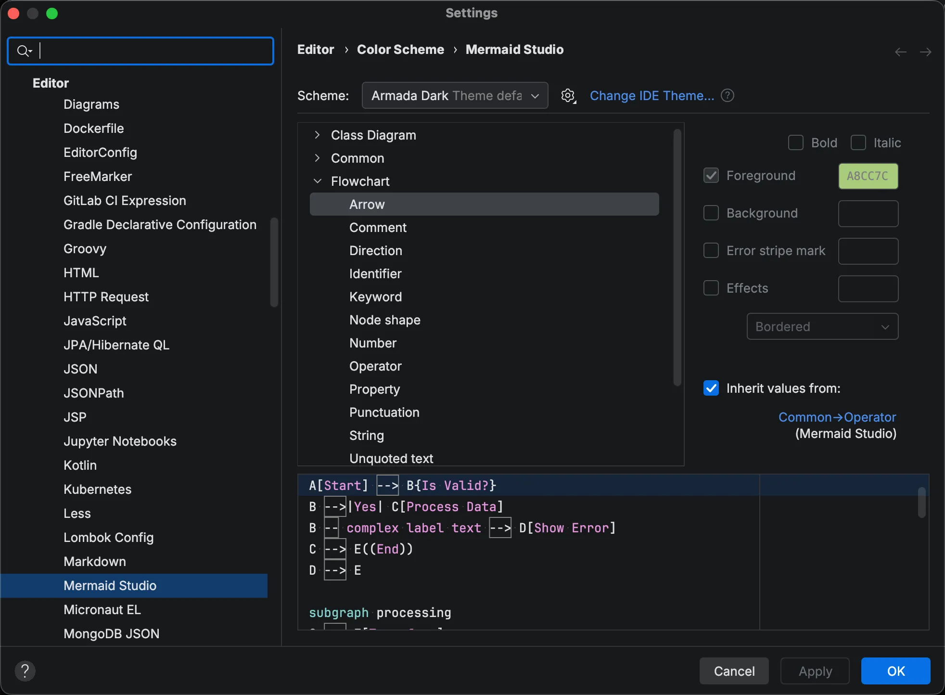This screenshot has height=695, width=945.
Task: Select the FreeMarker settings page
Action: click(98, 176)
